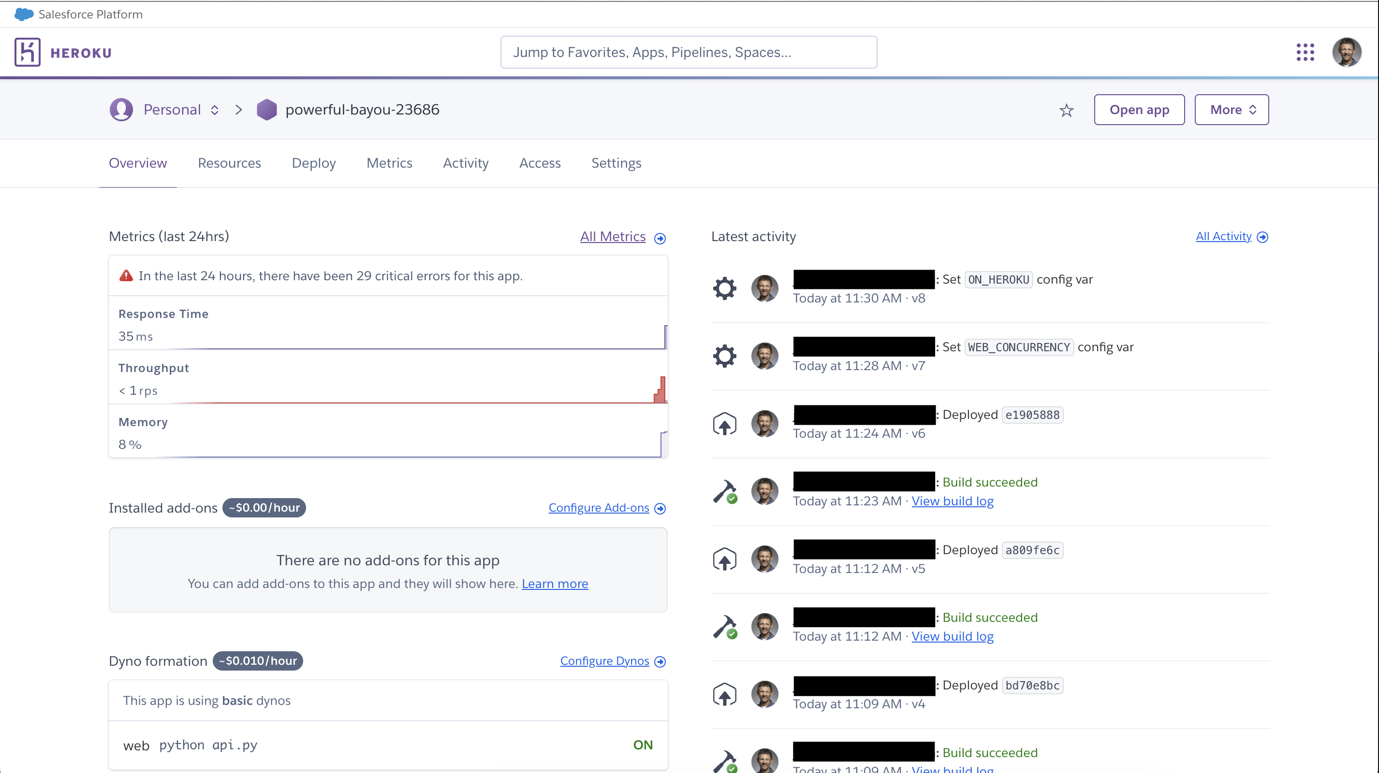Screen dimensions: 1379x773
Task: Click the deploy icon next to e1905888 entry
Action: tap(724, 423)
